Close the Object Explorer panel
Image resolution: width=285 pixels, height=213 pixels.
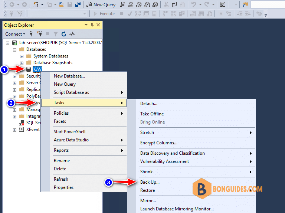click(x=98, y=25)
